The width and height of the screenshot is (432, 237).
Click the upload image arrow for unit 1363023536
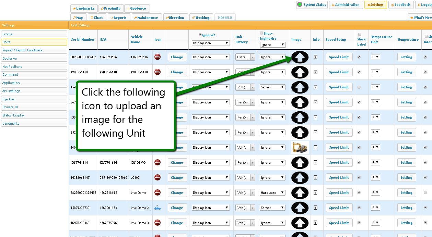point(300,57)
